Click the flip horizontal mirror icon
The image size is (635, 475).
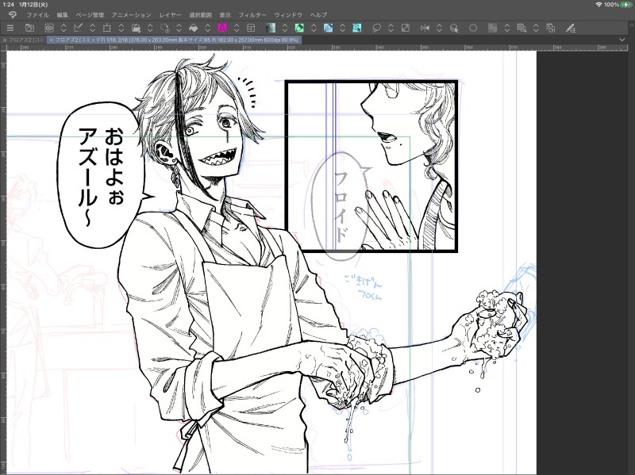pyautogui.click(x=425, y=28)
